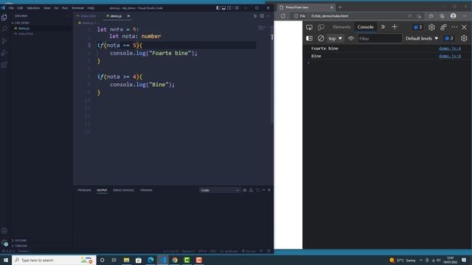
Task: Run the code with the editor play icon
Action: [255, 16]
